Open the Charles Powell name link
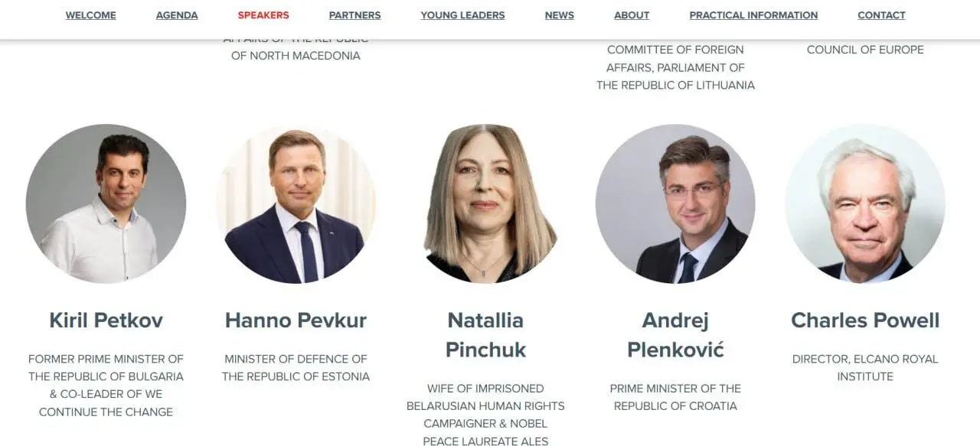The image size is (980, 446). pyautogui.click(x=865, y=320)
